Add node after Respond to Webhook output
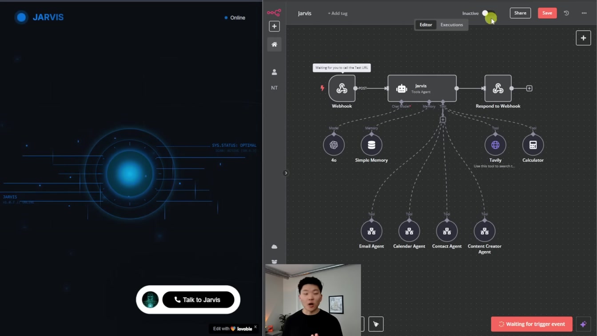The width and height of the screenshot is (597, 336). (529, 88)
